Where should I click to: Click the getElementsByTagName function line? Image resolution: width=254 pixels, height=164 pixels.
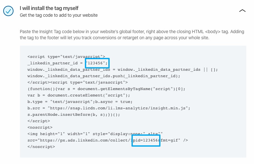coord(106,89)
